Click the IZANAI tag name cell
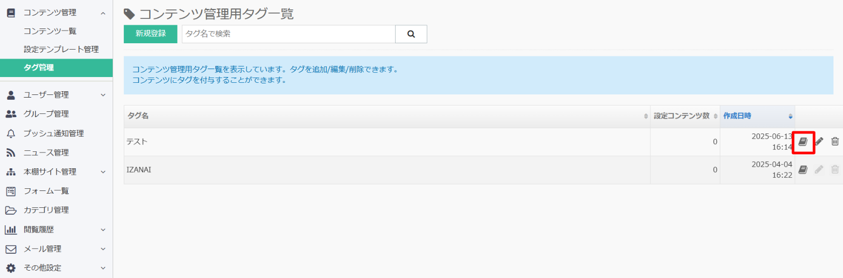The image size is (843, 278). (x=387, y=170)
